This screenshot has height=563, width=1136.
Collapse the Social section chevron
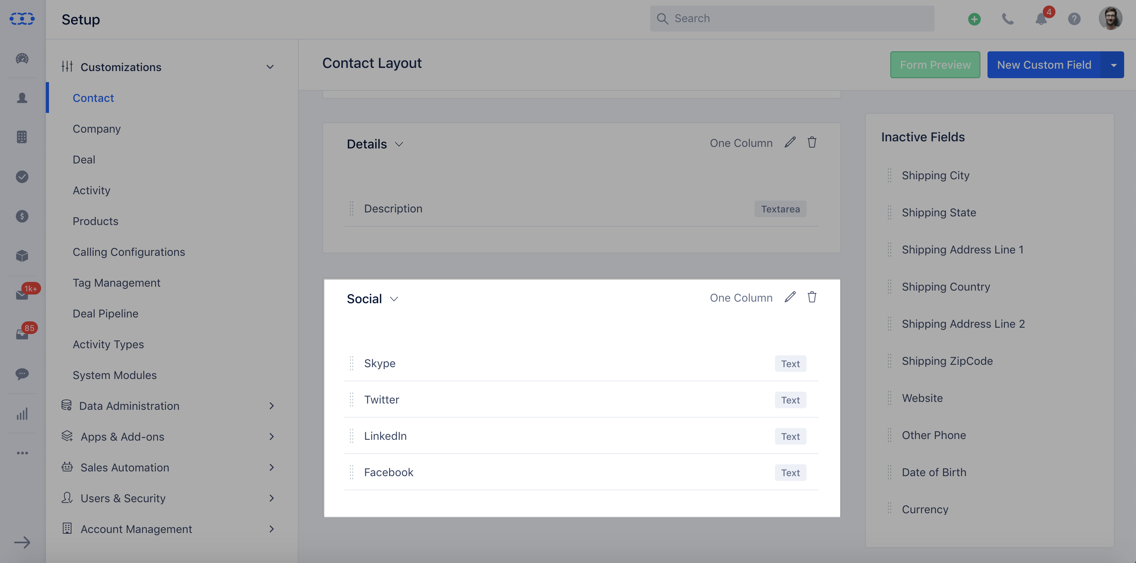(394, 299)
